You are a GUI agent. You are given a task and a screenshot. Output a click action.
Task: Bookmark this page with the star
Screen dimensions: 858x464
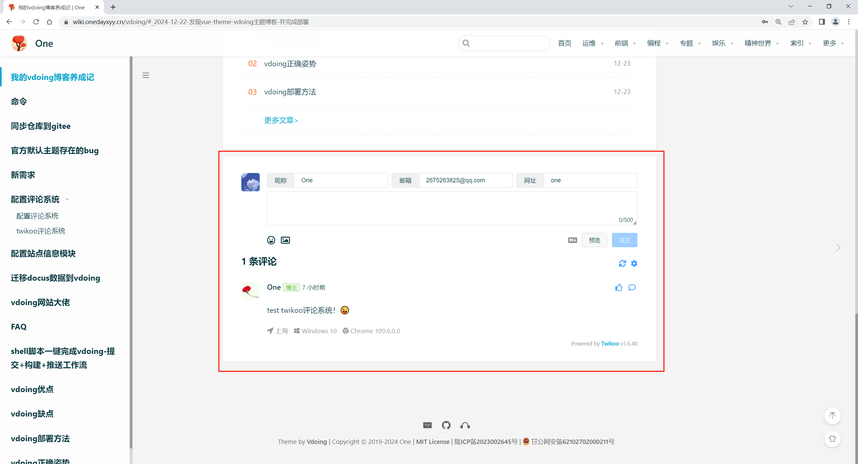(x=805, y=22)
